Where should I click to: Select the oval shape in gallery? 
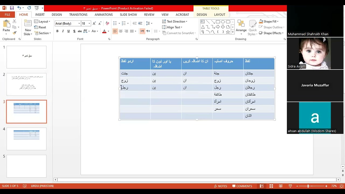pyautogui.click(x=223, y=22)
